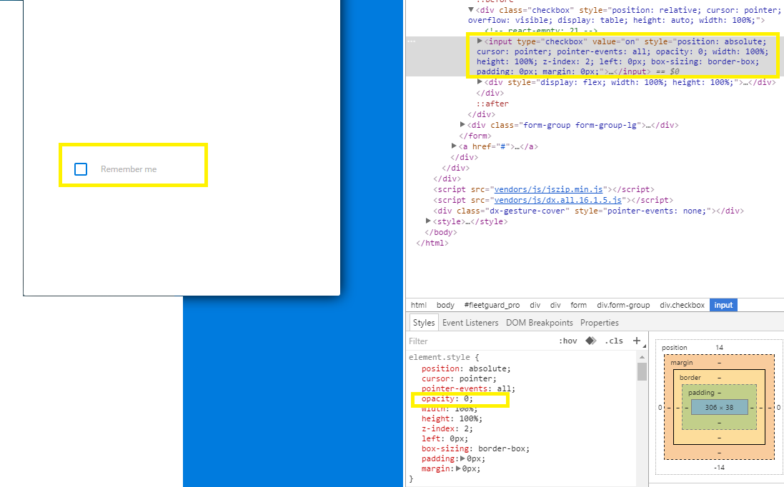
Task: Open the vendors/js/dx.all.16.1.5.js link
Action: click(x=558, y=200)
